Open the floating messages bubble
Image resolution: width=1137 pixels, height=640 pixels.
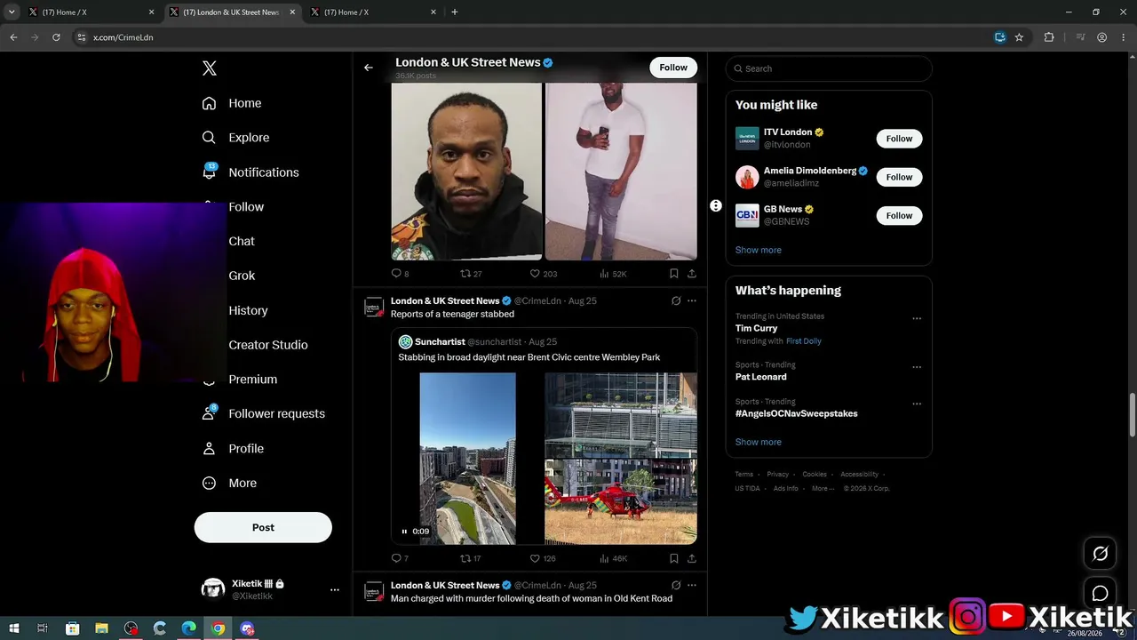[1100, 593]
